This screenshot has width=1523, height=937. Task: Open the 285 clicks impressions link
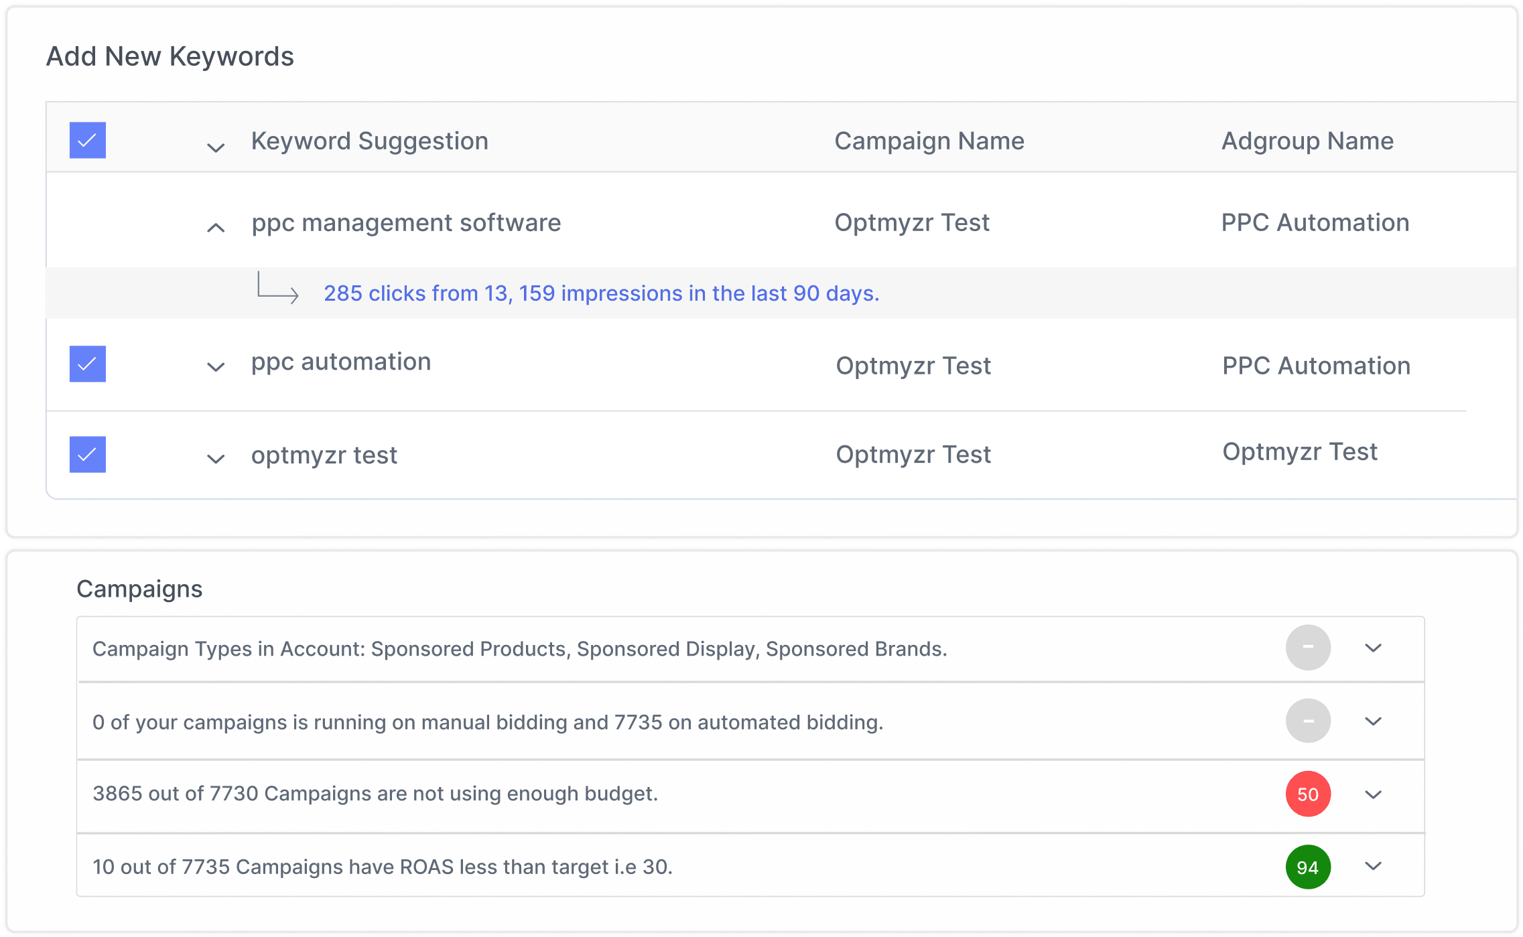click(601, 293)
